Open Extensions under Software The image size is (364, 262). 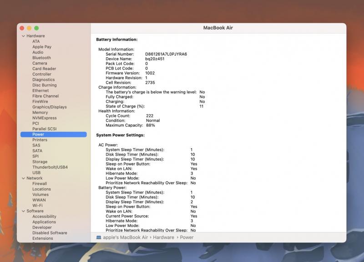42,238
